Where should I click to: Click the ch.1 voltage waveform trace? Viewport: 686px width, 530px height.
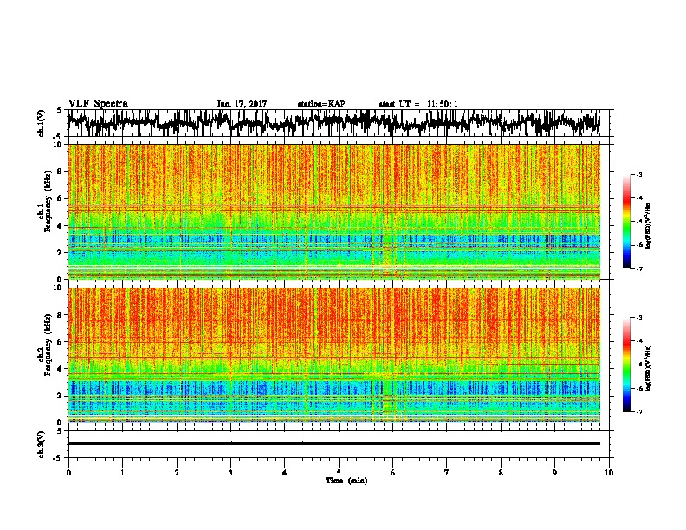pyautogui.click(x=333, y=123)
